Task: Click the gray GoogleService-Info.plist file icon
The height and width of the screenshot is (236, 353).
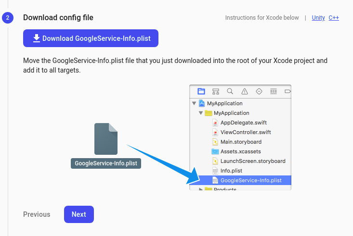Action: pyautogui.click(x=106, y=139)
